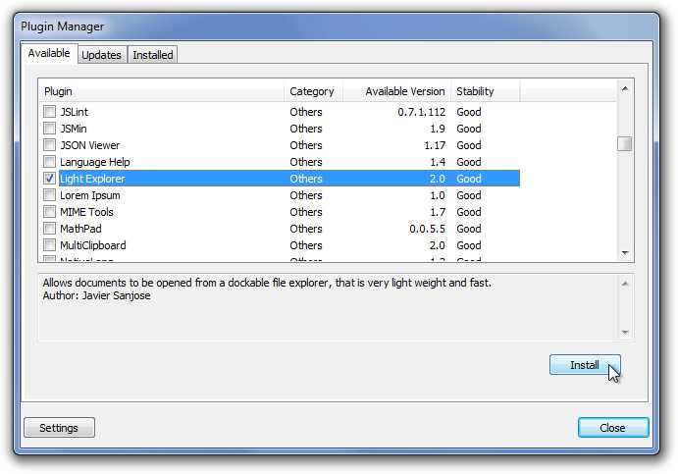
Task: Click the Good stability of JSLint
Action: [x=469, y=112]
